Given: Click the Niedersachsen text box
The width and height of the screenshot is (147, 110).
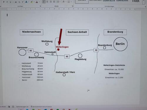Looking at the screenshot, I should 31,32.
